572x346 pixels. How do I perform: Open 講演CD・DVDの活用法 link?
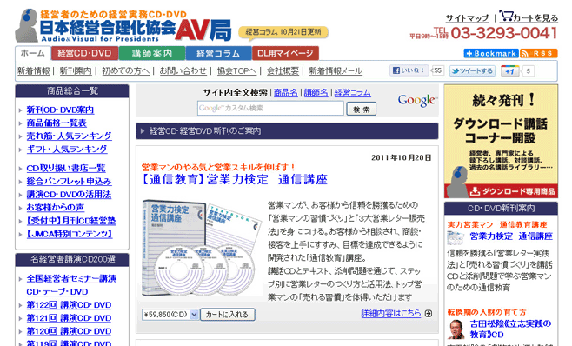coord(69,195)
